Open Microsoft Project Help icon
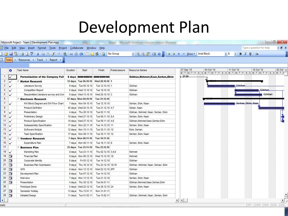288x216 pixels. click(x=159, y=54)
